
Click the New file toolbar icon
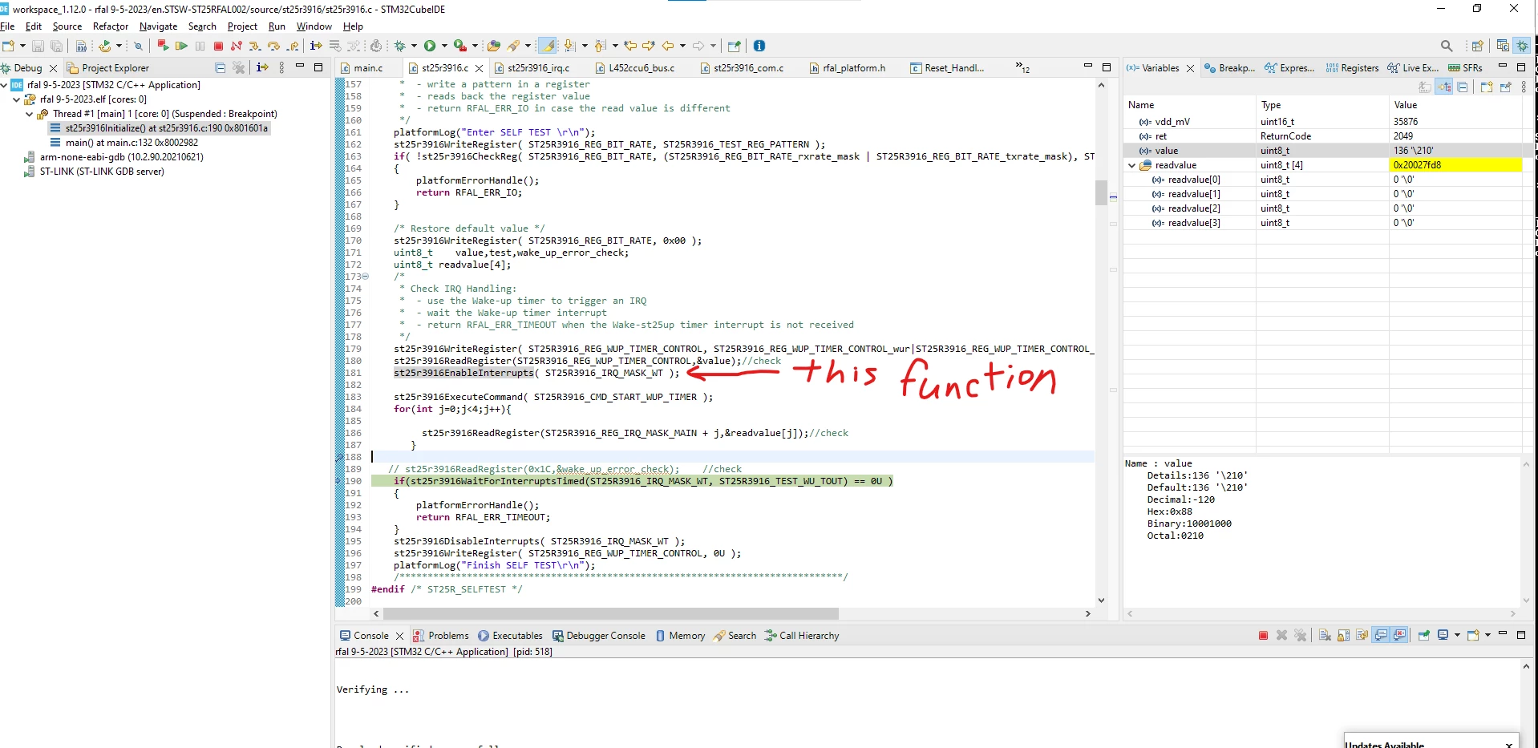(8, 46)
